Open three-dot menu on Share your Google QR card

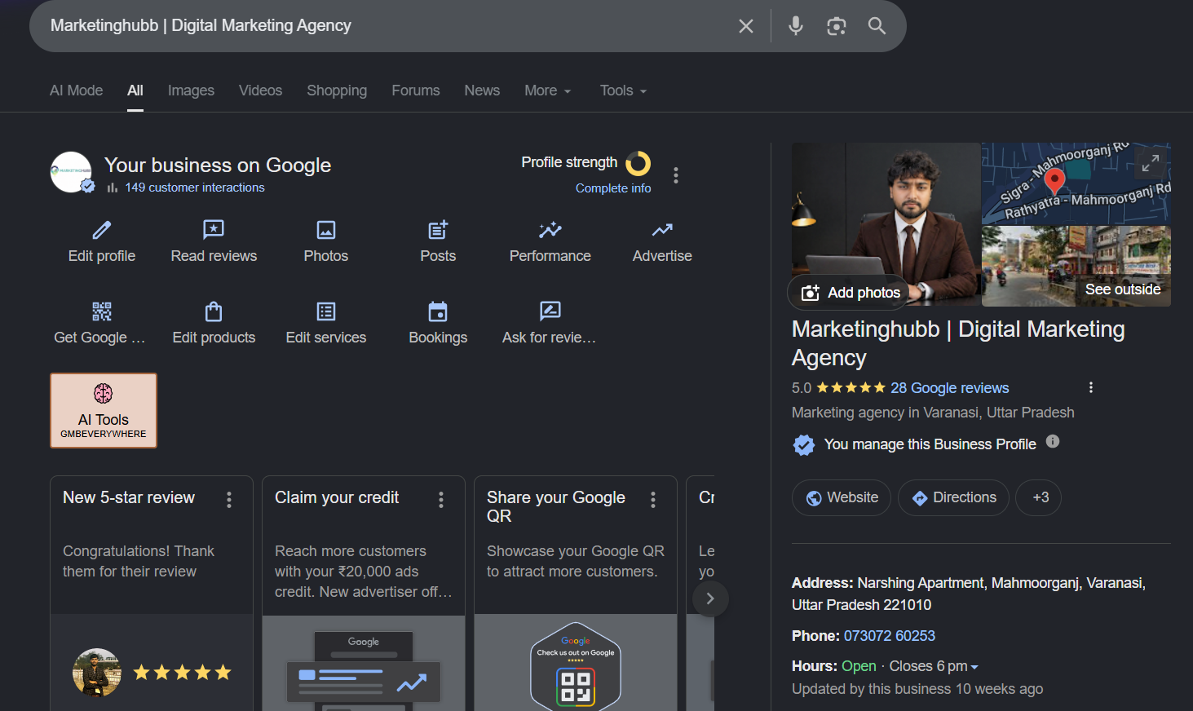[653, 499]
